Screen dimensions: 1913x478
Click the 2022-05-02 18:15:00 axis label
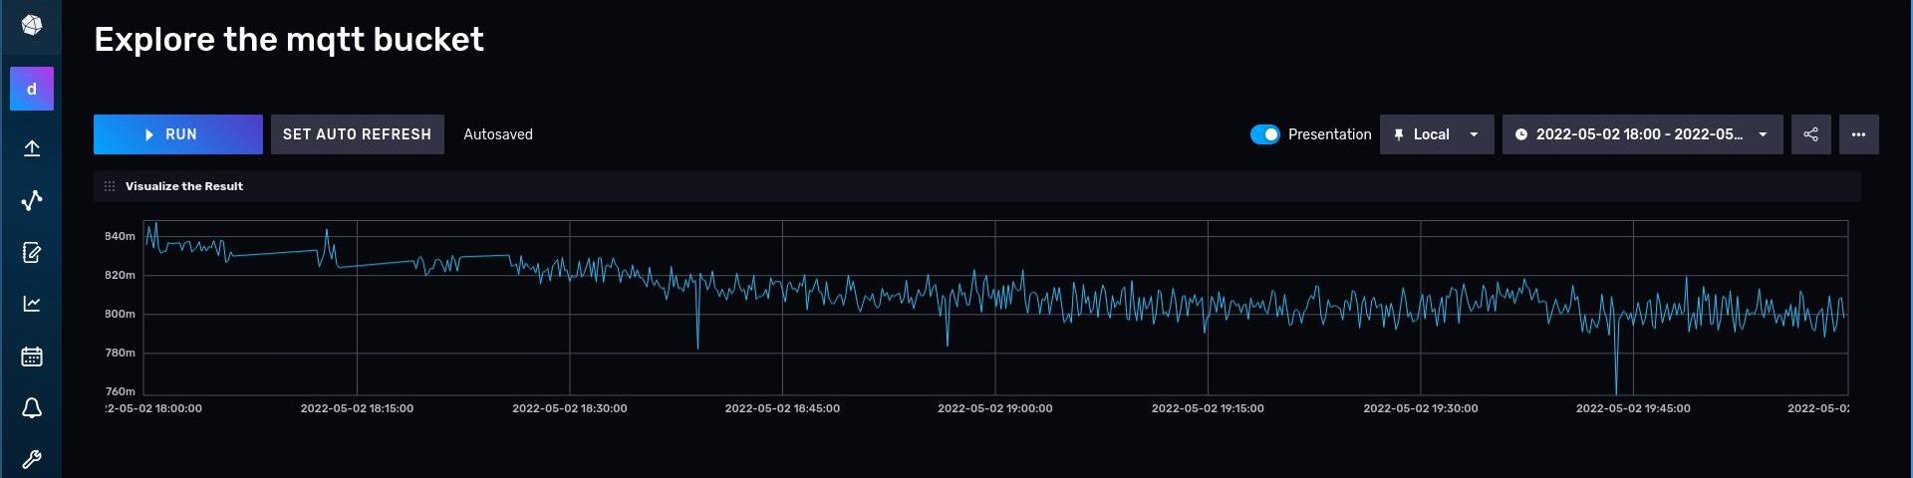click(357, 408)
